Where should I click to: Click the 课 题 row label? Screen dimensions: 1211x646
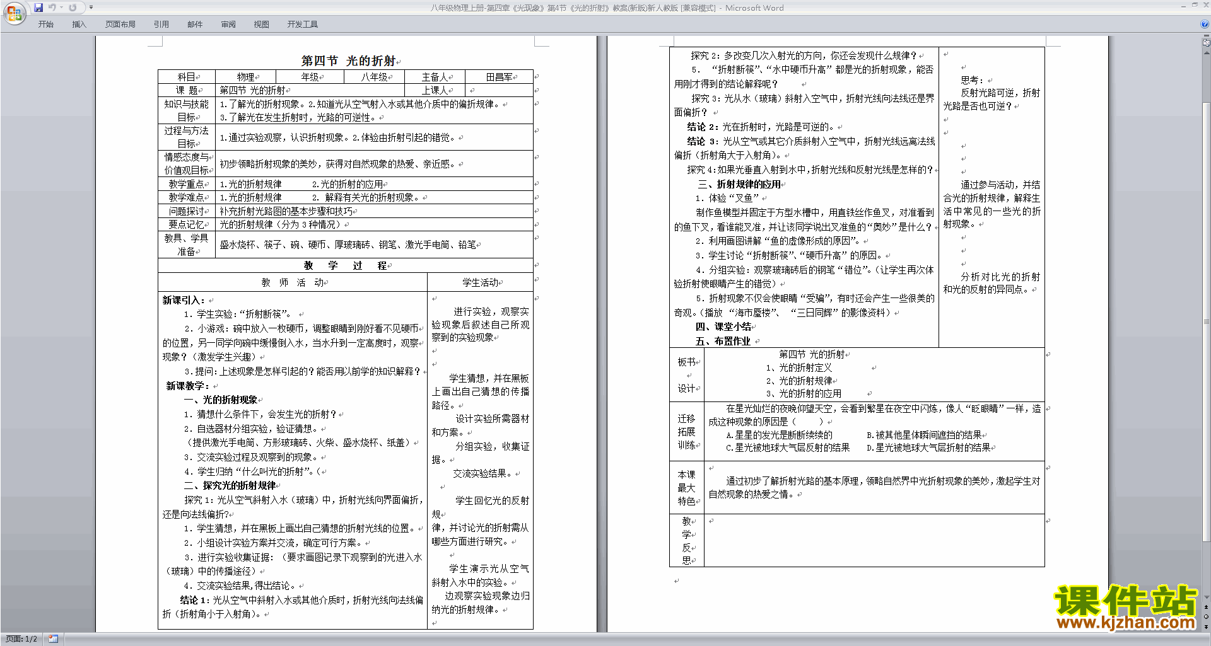coord(186,90)
